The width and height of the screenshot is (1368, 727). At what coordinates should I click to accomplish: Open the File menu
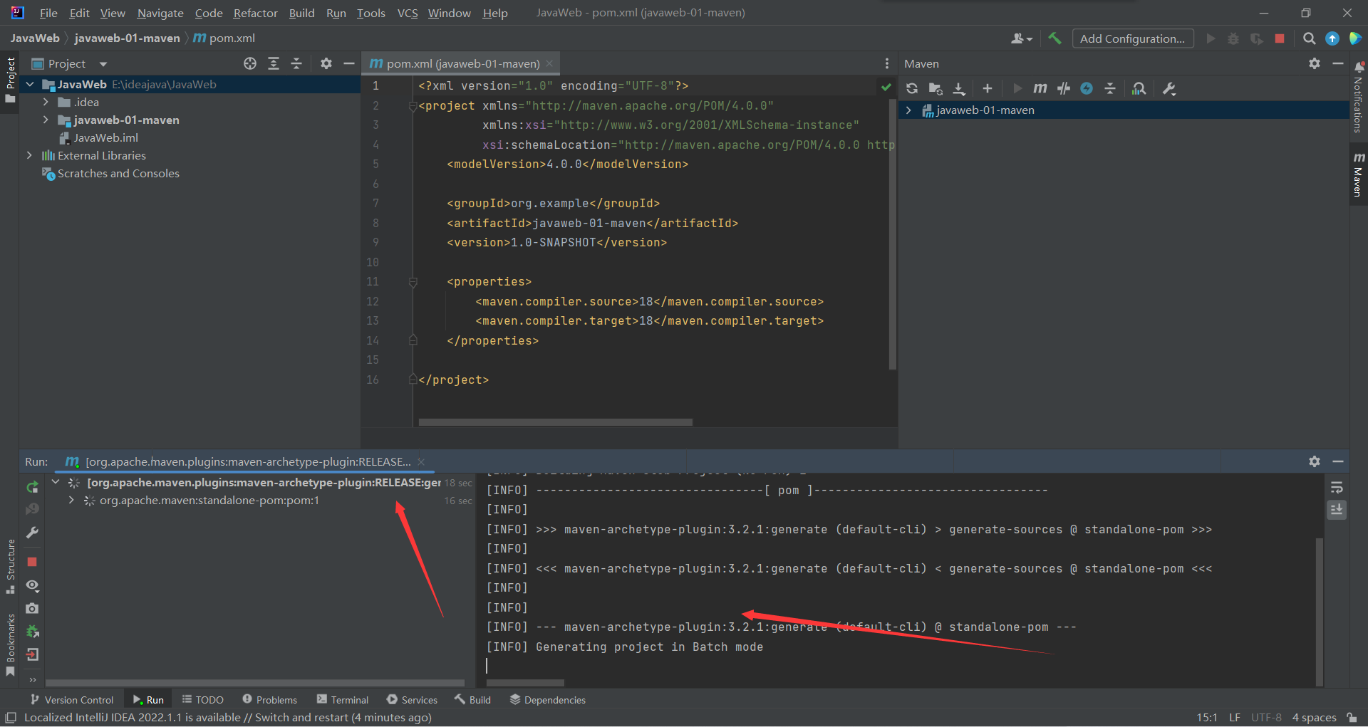click(48, 13)
